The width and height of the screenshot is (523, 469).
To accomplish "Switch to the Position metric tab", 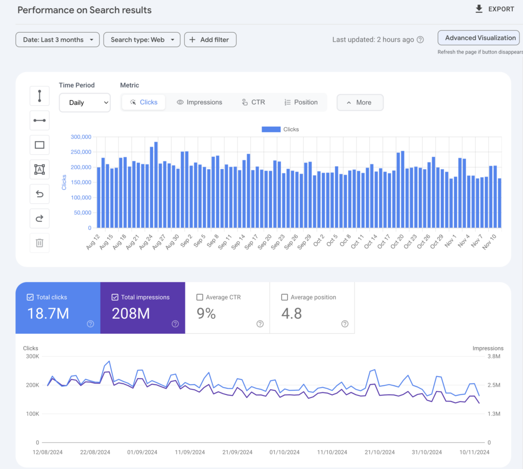I will point(301,102).
